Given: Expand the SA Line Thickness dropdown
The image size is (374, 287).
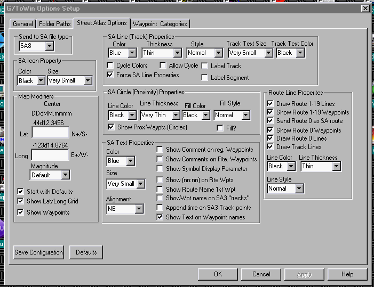Looking at the screenshot, I should click(177, 53).
